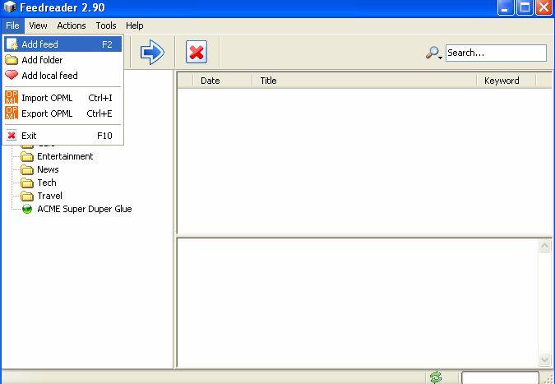The image size is (555, 384).
Task: Choose Add folder menu entry
Action: [x=42, y=60]
